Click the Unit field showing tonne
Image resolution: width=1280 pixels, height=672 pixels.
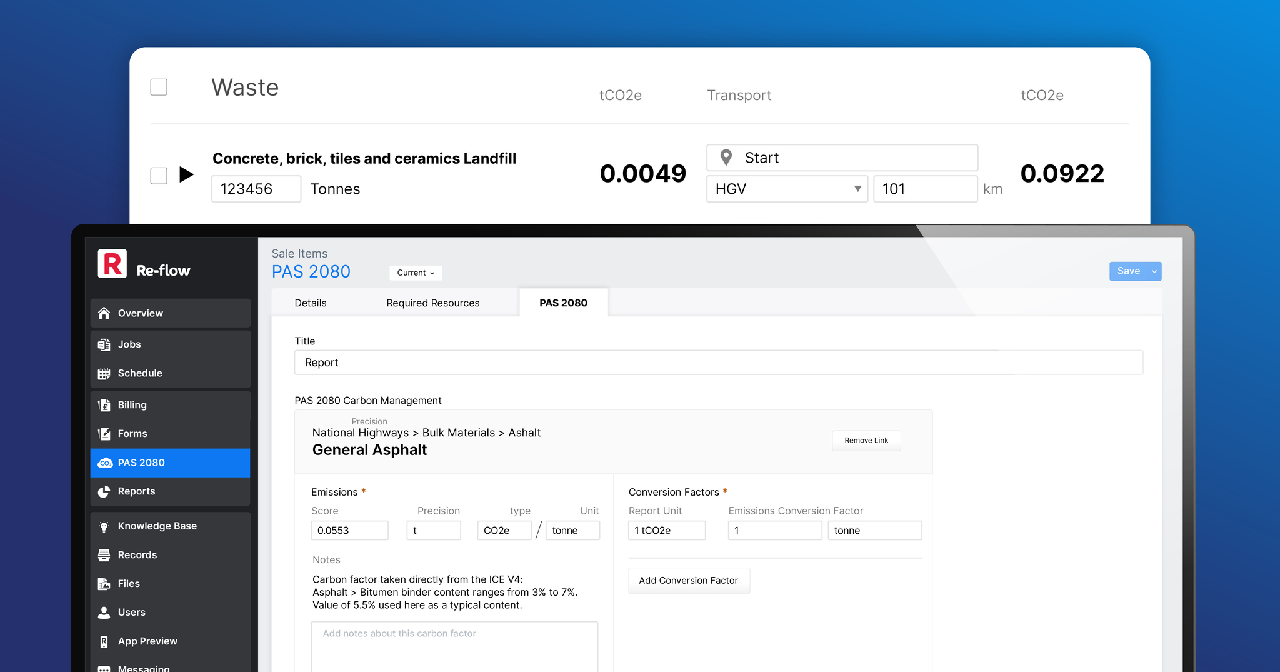click(572, 531)
